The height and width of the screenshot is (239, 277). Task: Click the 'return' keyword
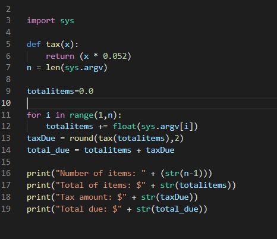[x=60, y=56]
